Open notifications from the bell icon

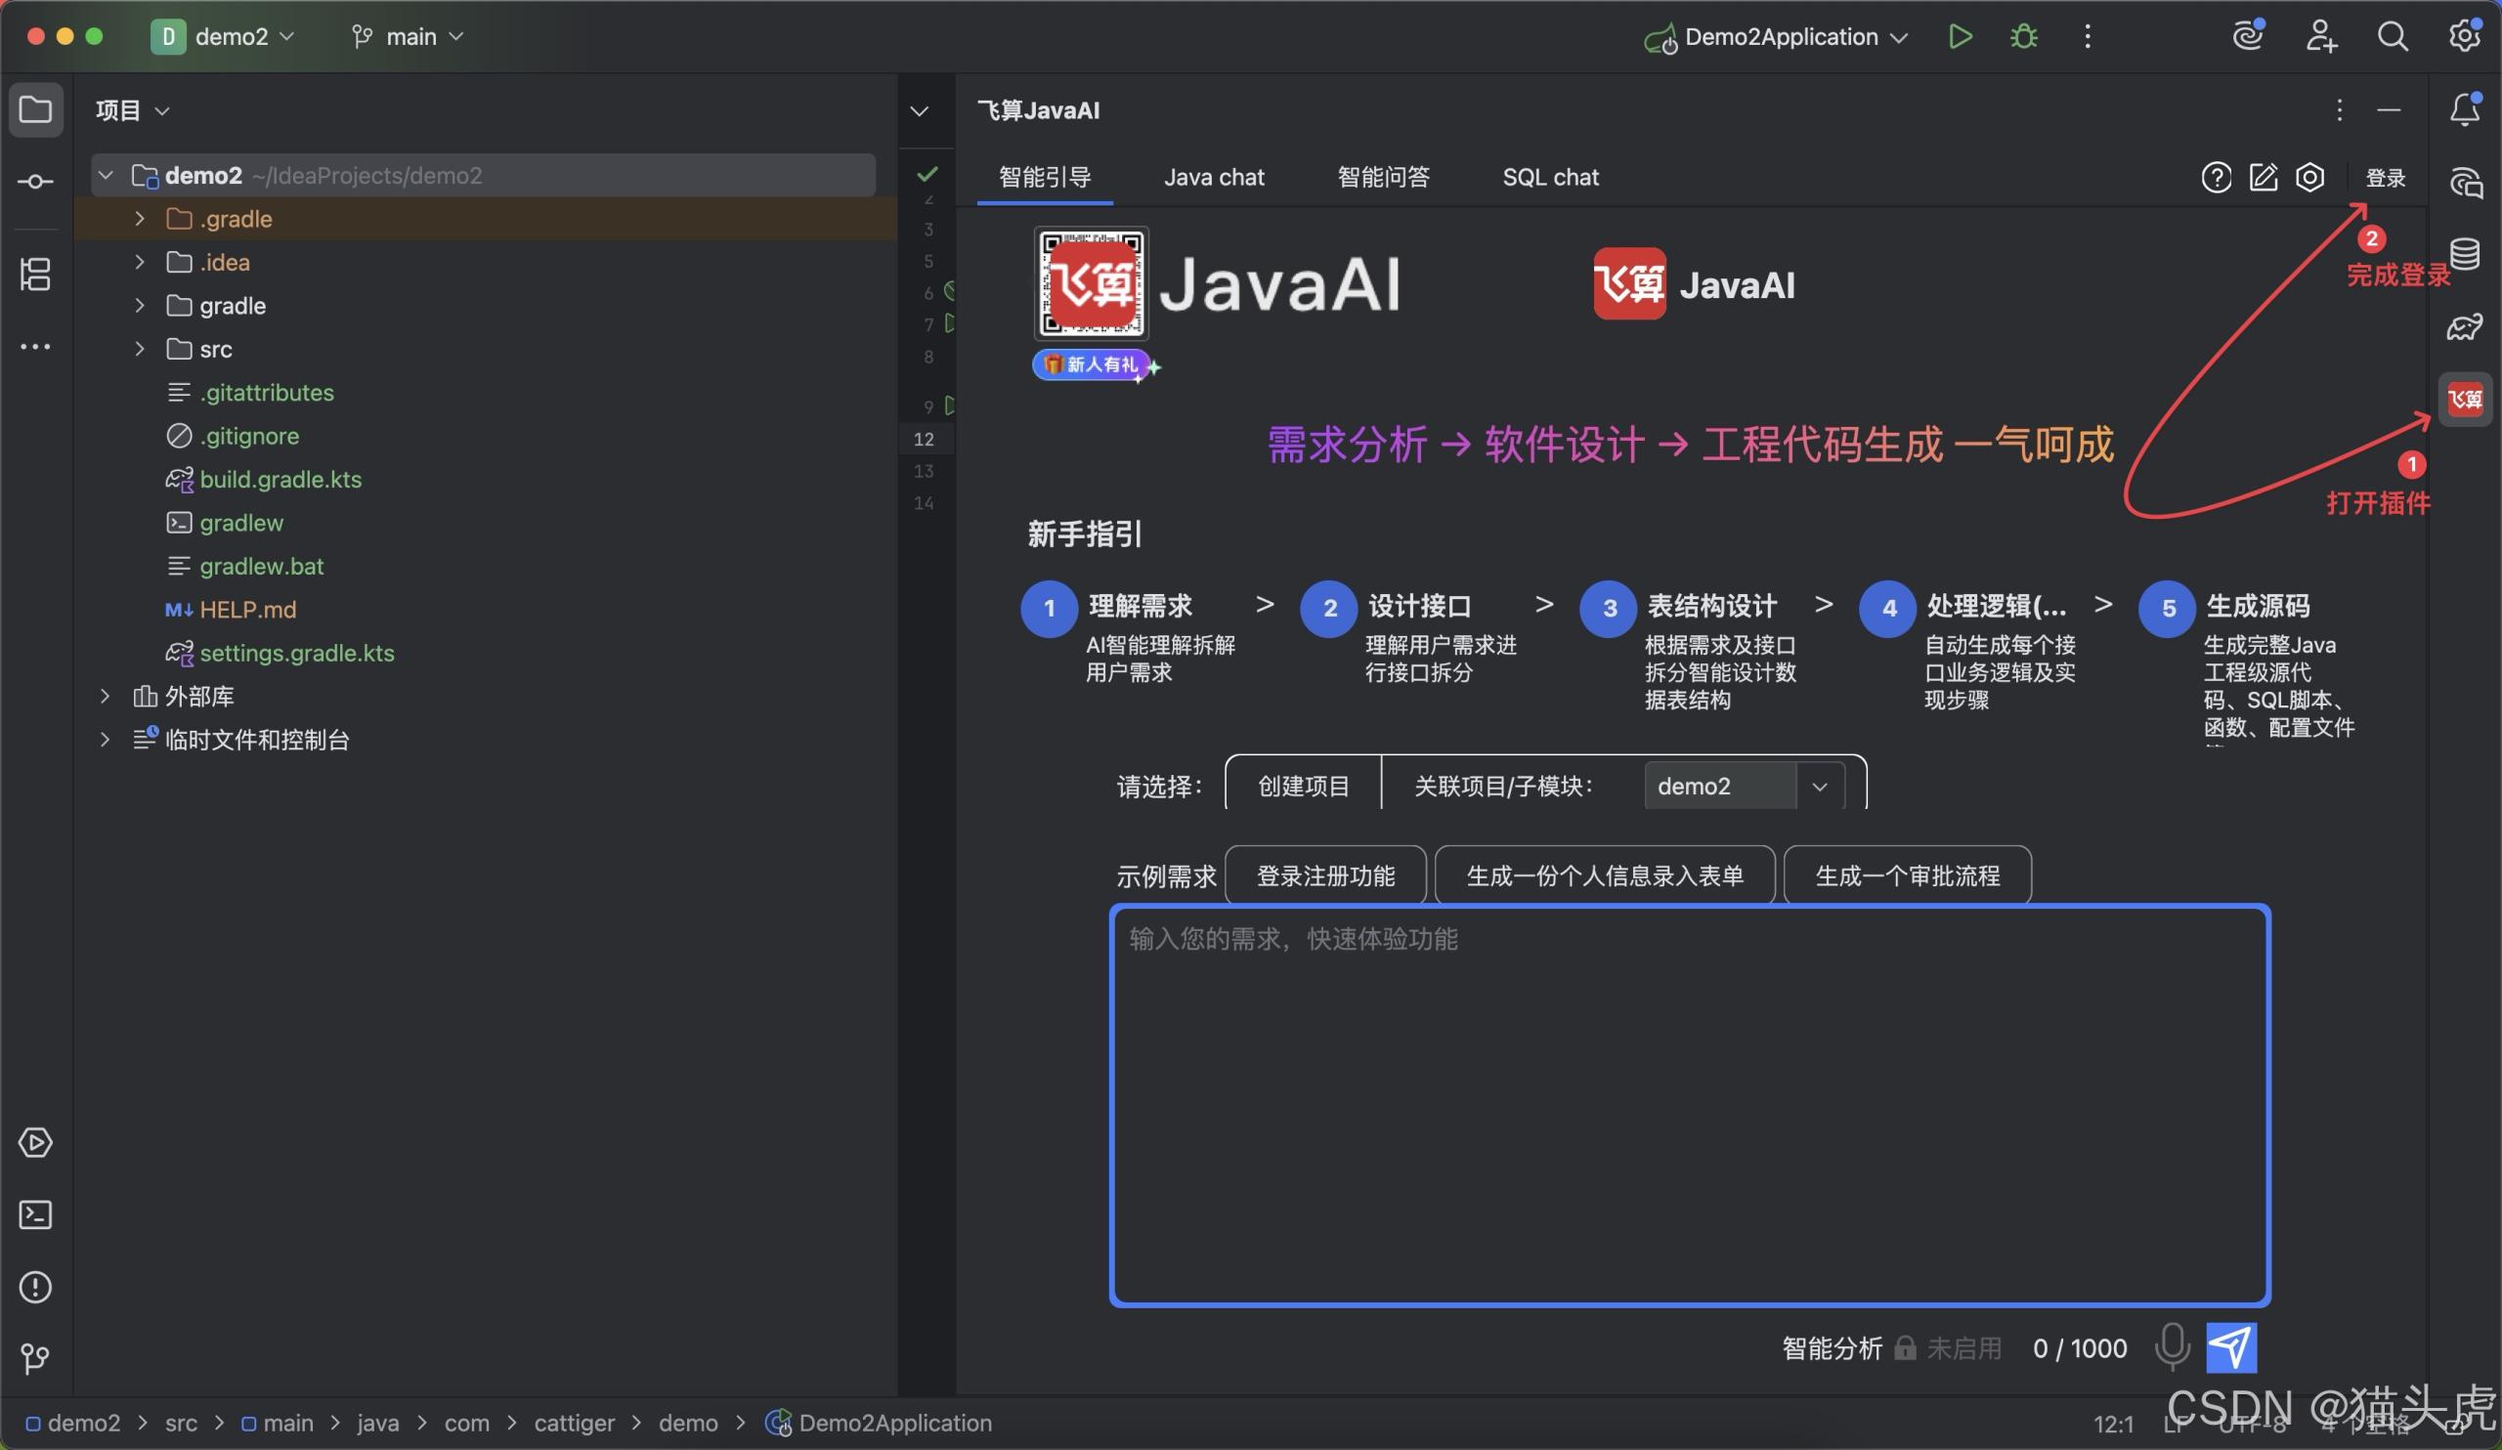click(2465, 110)
